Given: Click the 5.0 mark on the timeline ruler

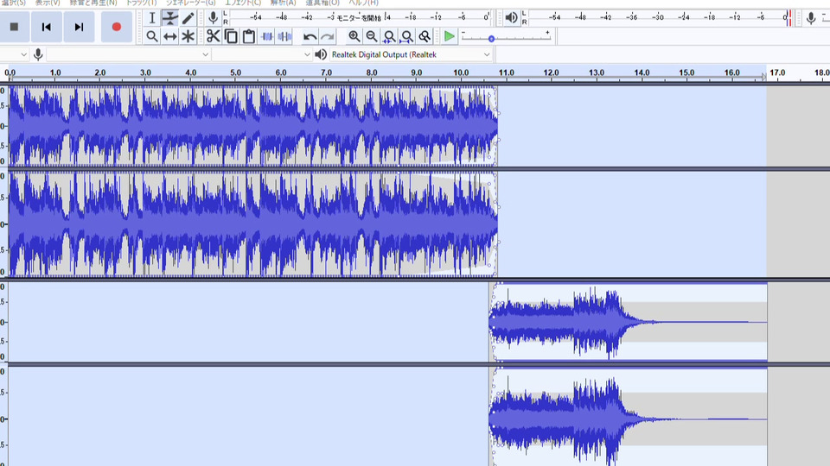Looking at the screenshot, I should pos(235,72).
